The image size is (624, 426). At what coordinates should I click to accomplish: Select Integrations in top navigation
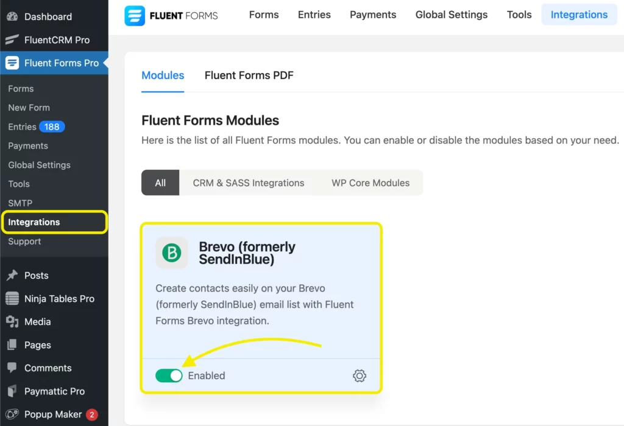point(579,15)
